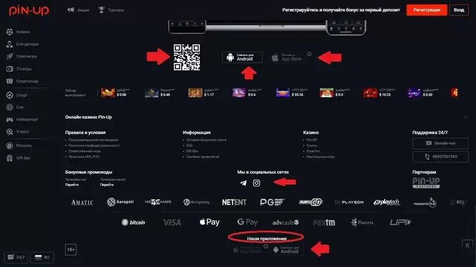Open the Telegram social icon

pyautogui.click(x=243, y=183)
